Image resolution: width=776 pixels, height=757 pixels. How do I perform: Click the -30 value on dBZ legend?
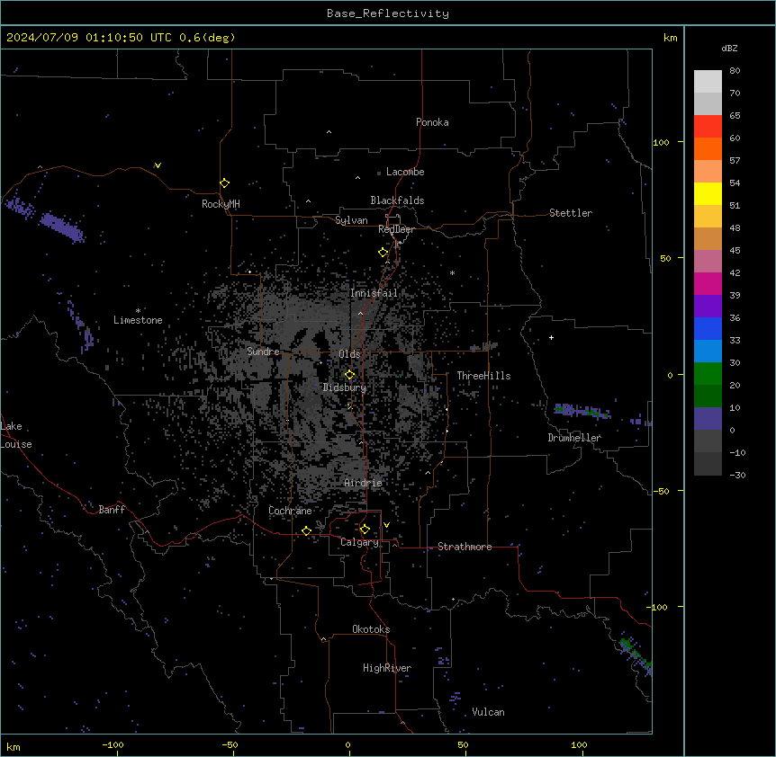click(x=737, y=475)
